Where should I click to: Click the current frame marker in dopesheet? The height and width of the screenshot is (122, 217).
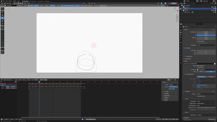pos(39,82)
